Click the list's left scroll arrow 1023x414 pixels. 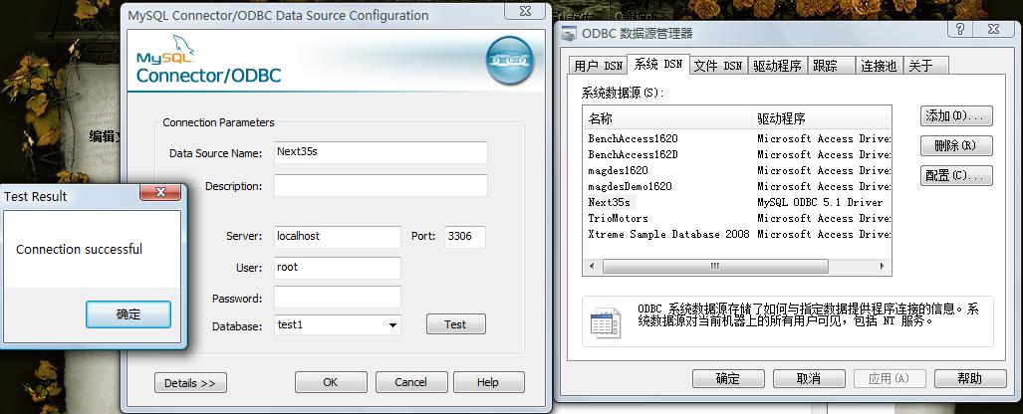pyautogui.click(x=593, y=266)
